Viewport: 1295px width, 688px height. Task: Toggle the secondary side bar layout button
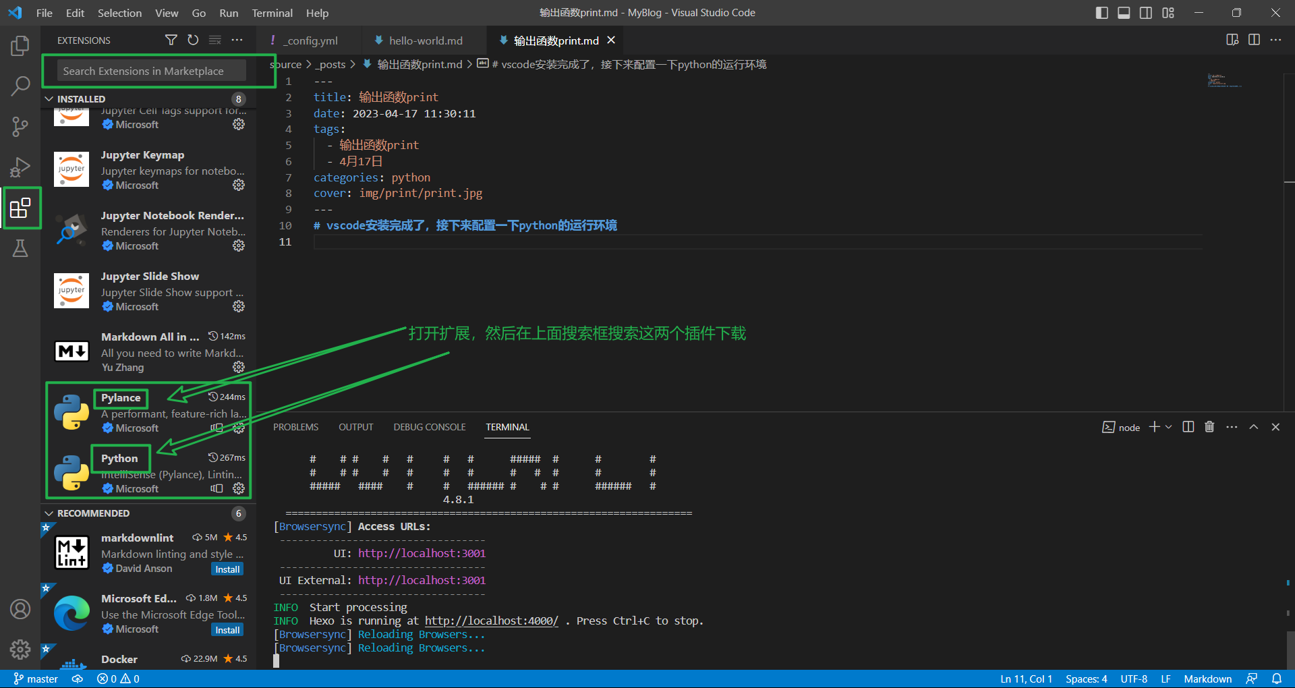coord(1146,13)
